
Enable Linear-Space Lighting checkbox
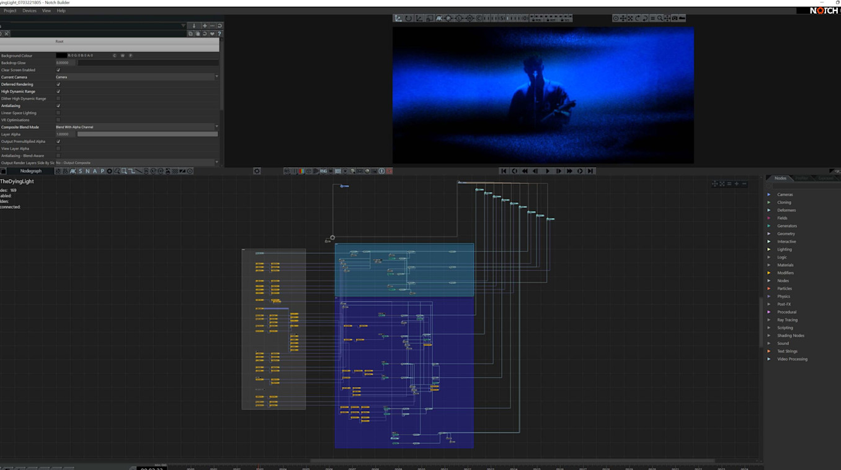(x=58, y=113)
